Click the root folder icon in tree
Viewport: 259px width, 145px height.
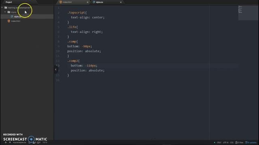(6, 8)
